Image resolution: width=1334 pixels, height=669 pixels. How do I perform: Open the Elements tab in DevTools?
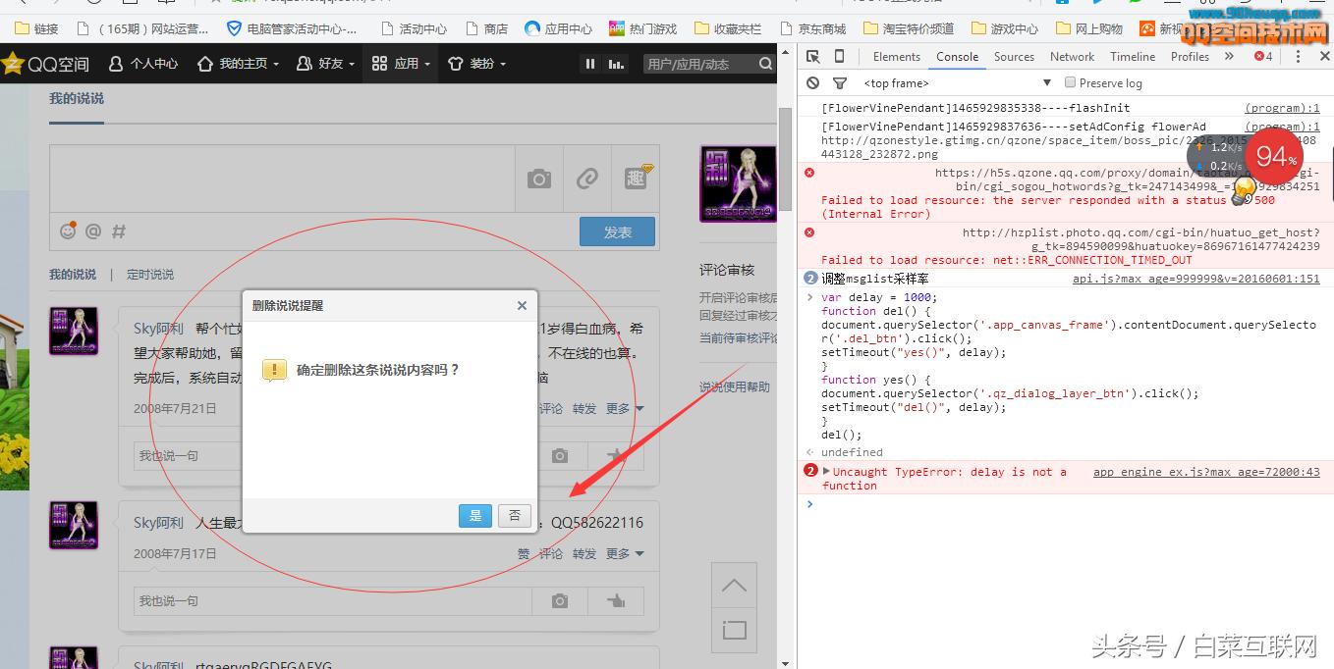[896, 57]
